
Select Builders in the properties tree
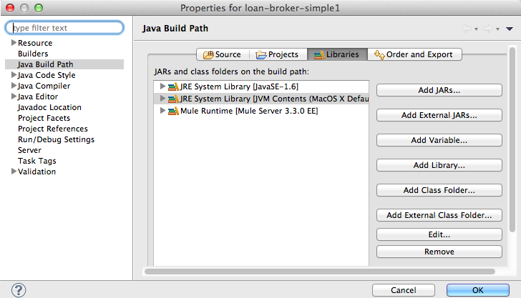(x=33, y=54)
